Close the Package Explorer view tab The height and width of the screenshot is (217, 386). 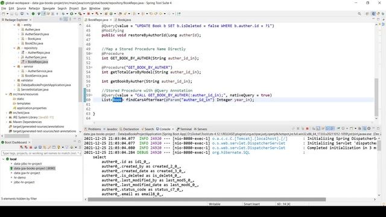click(x=31, y=20)
